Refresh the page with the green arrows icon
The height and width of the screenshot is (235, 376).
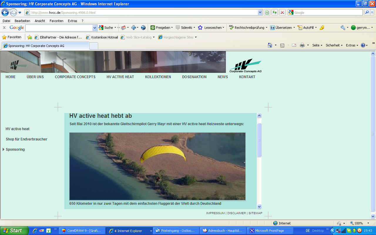pyautogui.click(x=275, y=12)
